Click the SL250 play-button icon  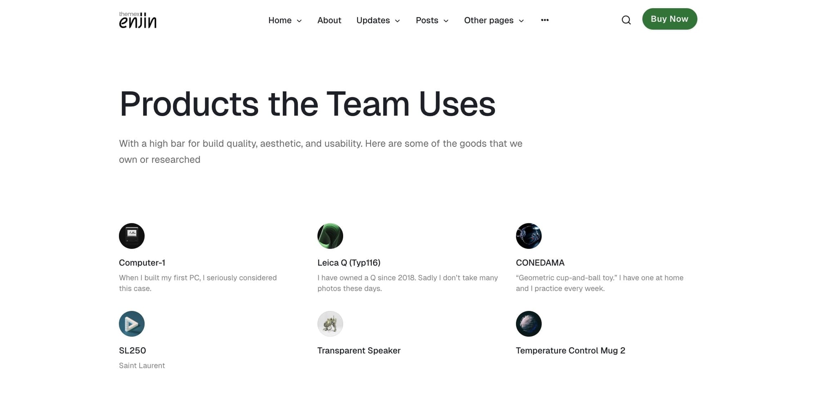(132, 323)
